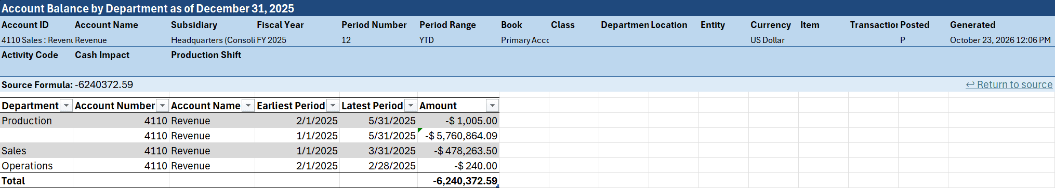Select the Generated header cell

[x=1001, y=25]
